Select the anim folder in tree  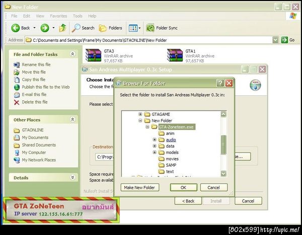click(170, 133)
